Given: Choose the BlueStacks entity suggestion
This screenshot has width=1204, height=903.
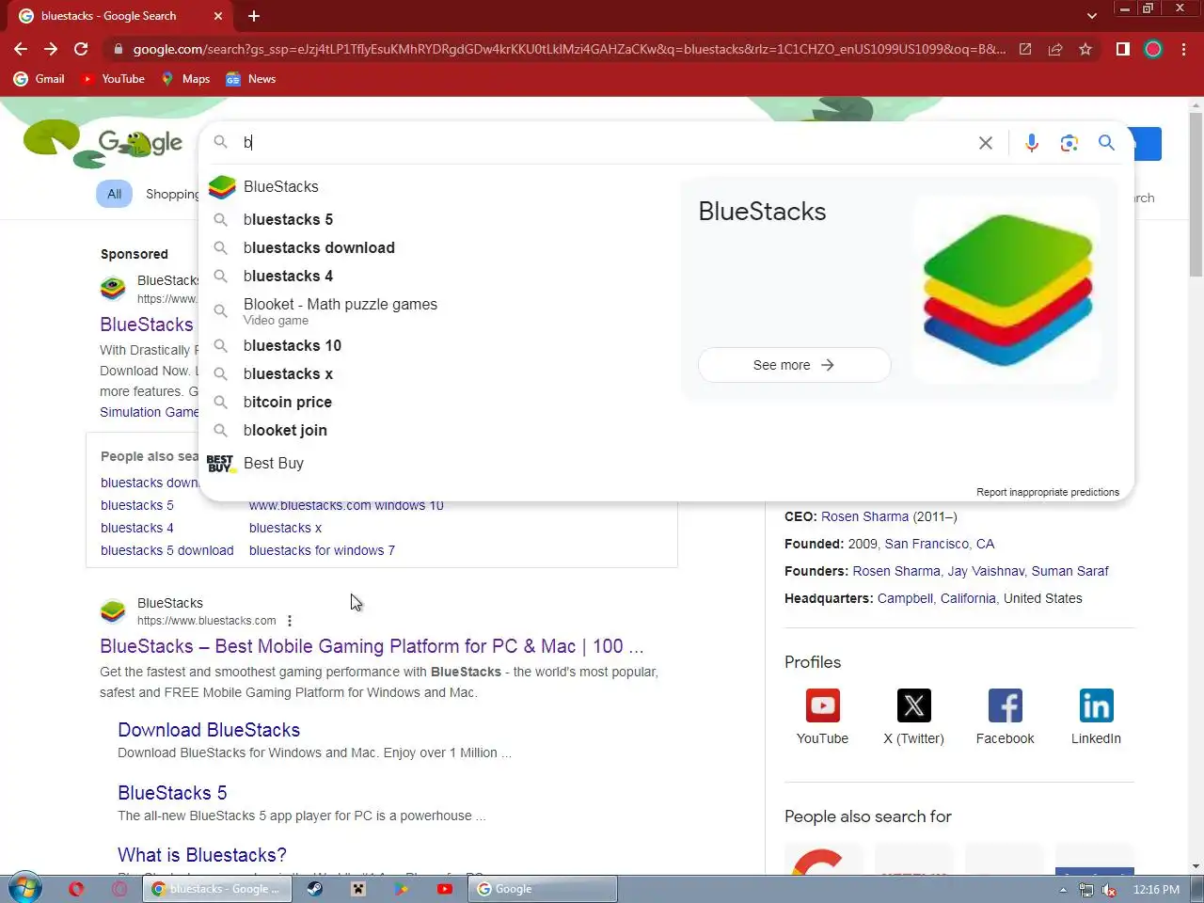Looking at the screenshot, I should coord(437,186).
